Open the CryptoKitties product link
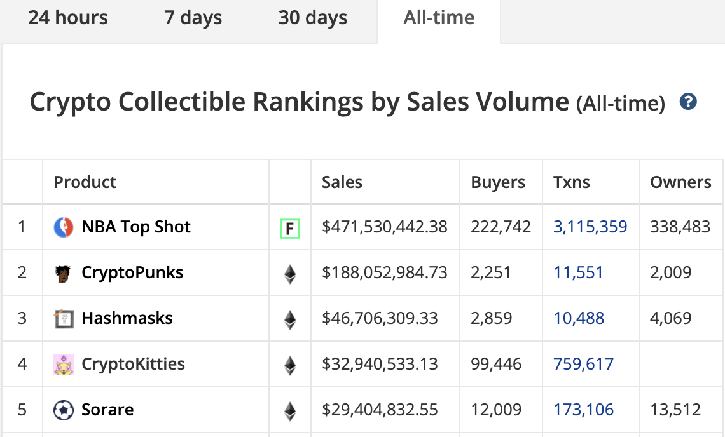725x437 pixels. pos(133,364)
